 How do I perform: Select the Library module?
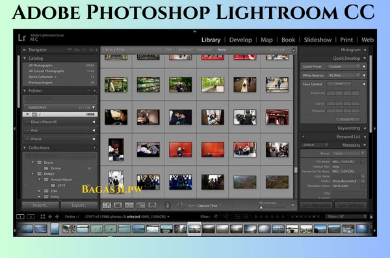211,40
